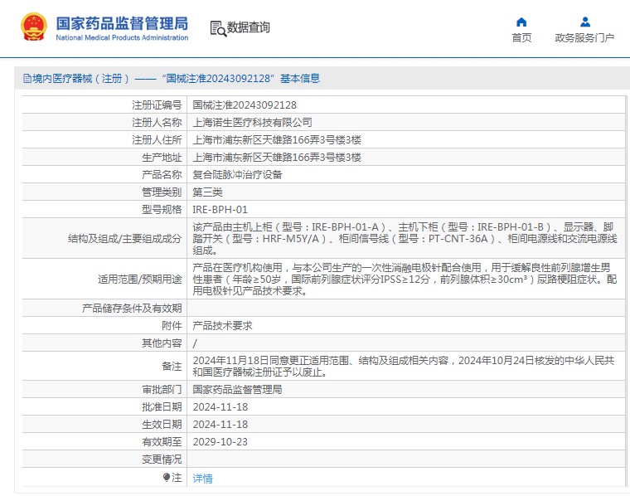Viewport: 630px width, 496px height.
Task: Click expiry date 2029-10-23
Action: 220,442
